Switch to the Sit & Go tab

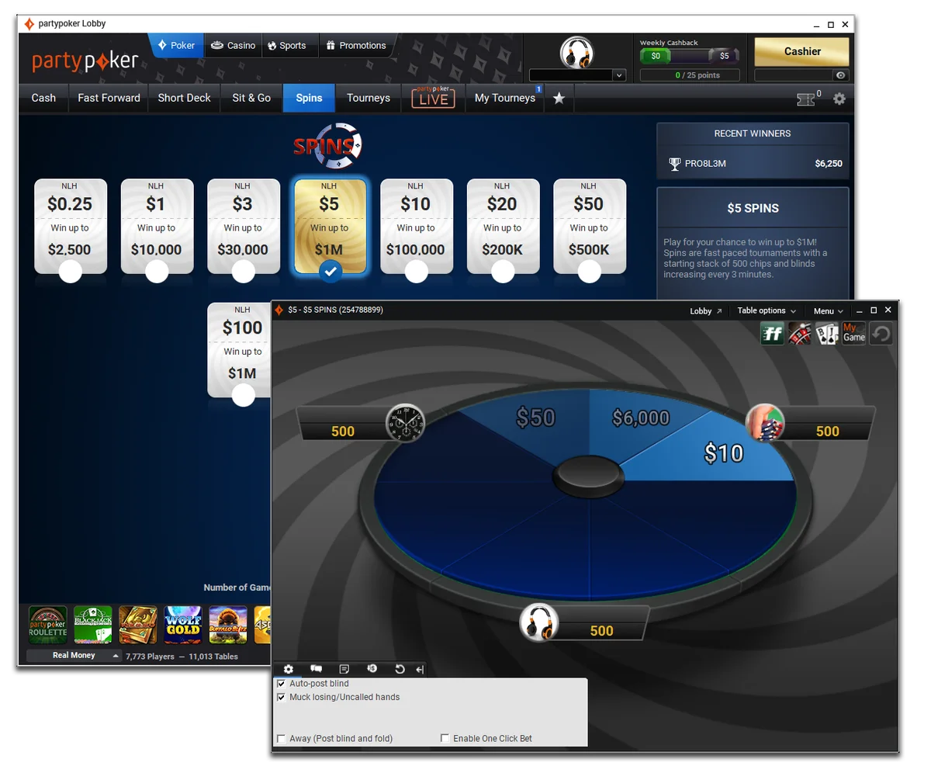point(251,99)
